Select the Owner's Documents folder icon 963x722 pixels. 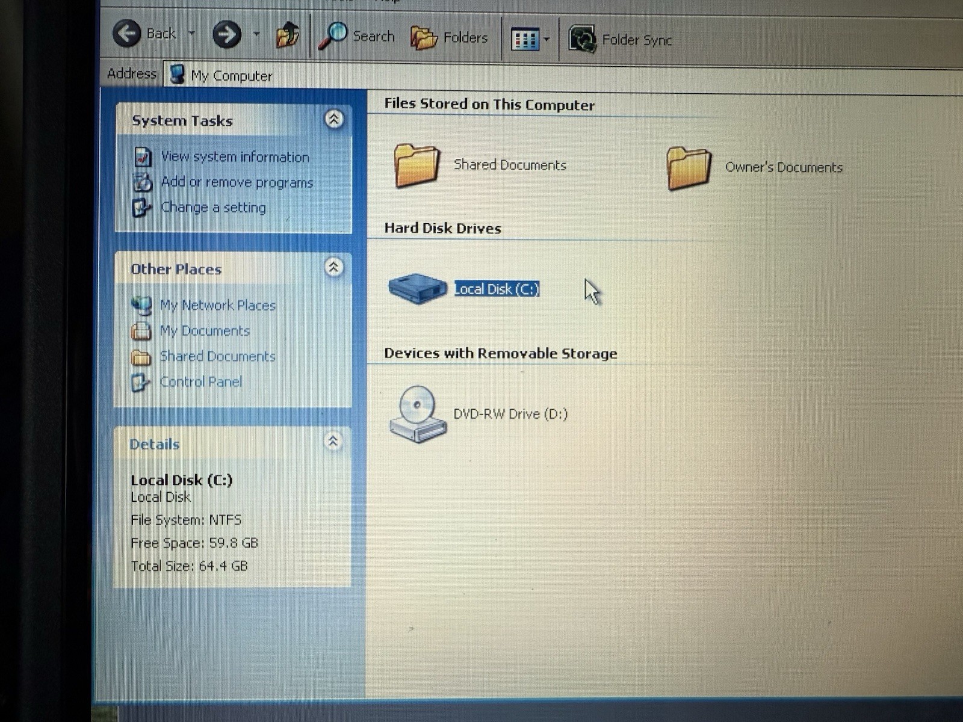tap(689, 168)
